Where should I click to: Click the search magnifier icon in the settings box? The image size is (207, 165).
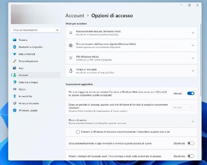(x=57, y=30)
